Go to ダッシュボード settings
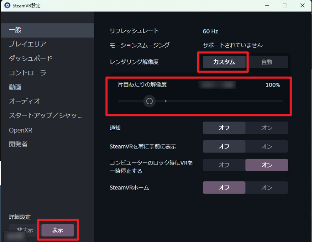 (47, 59)
